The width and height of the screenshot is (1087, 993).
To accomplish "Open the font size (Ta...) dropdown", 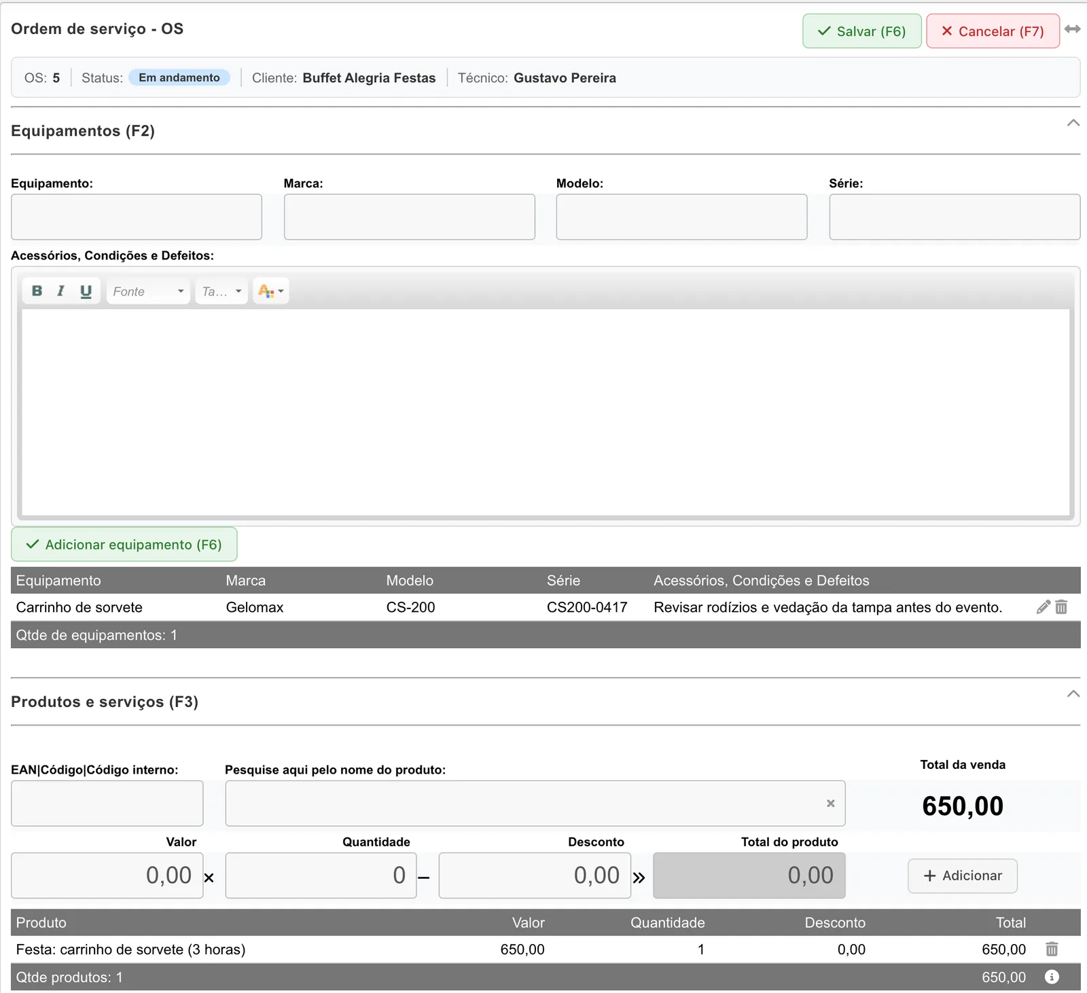I will (221, 291).
